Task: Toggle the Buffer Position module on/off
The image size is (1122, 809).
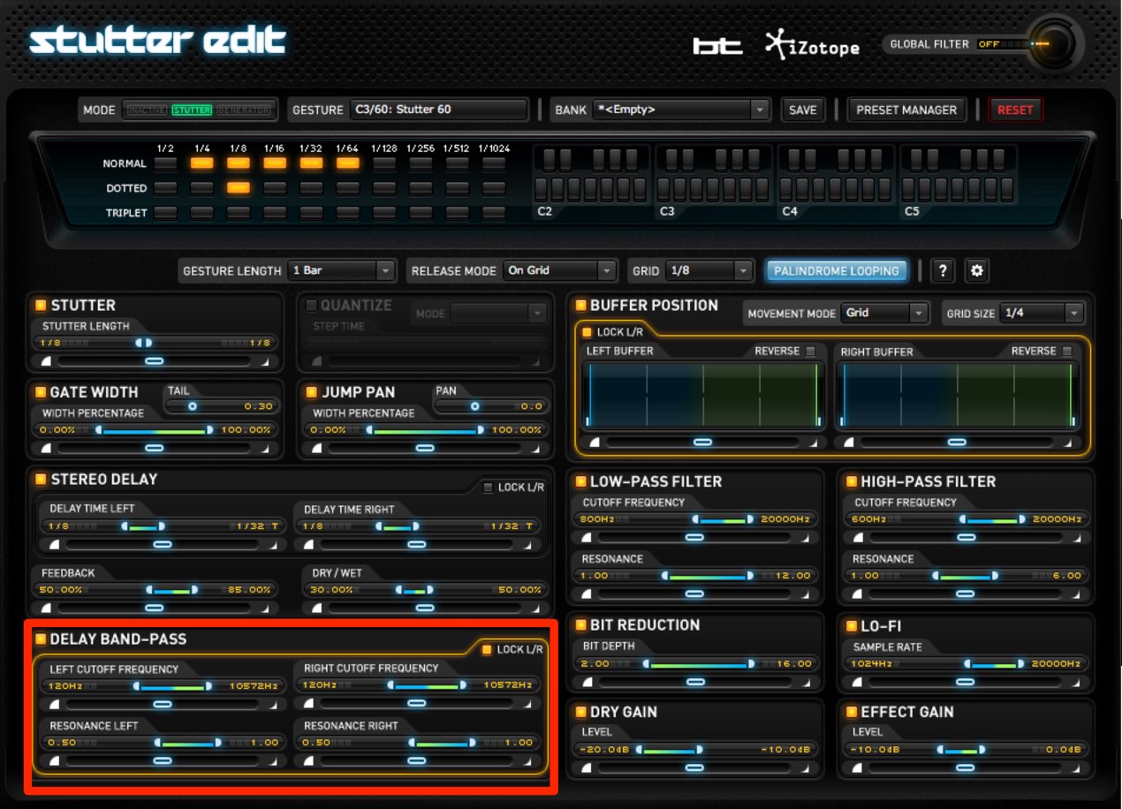Action: (580, 306)
